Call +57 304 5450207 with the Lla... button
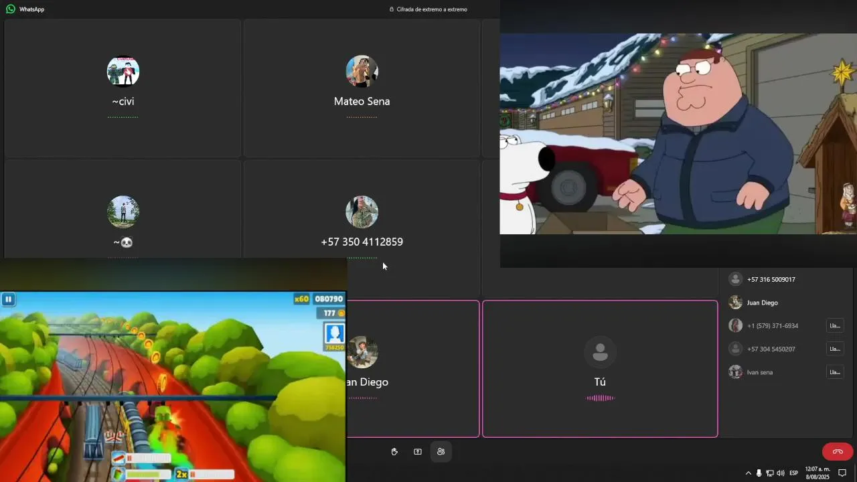 [x=835, y=349]
